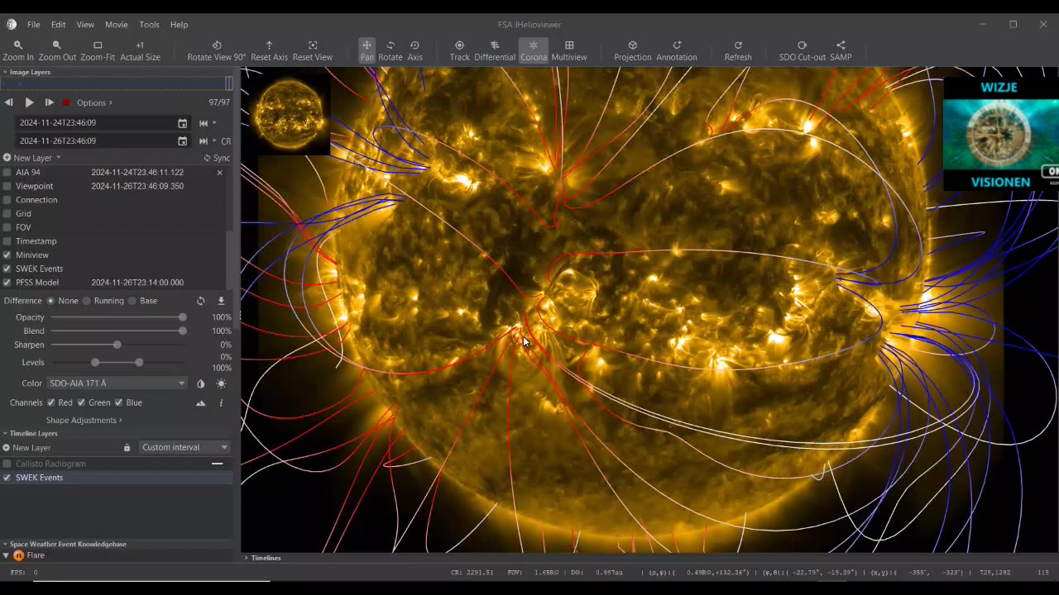Open the Image Layers New Layer dropdown

click(32, 158)
